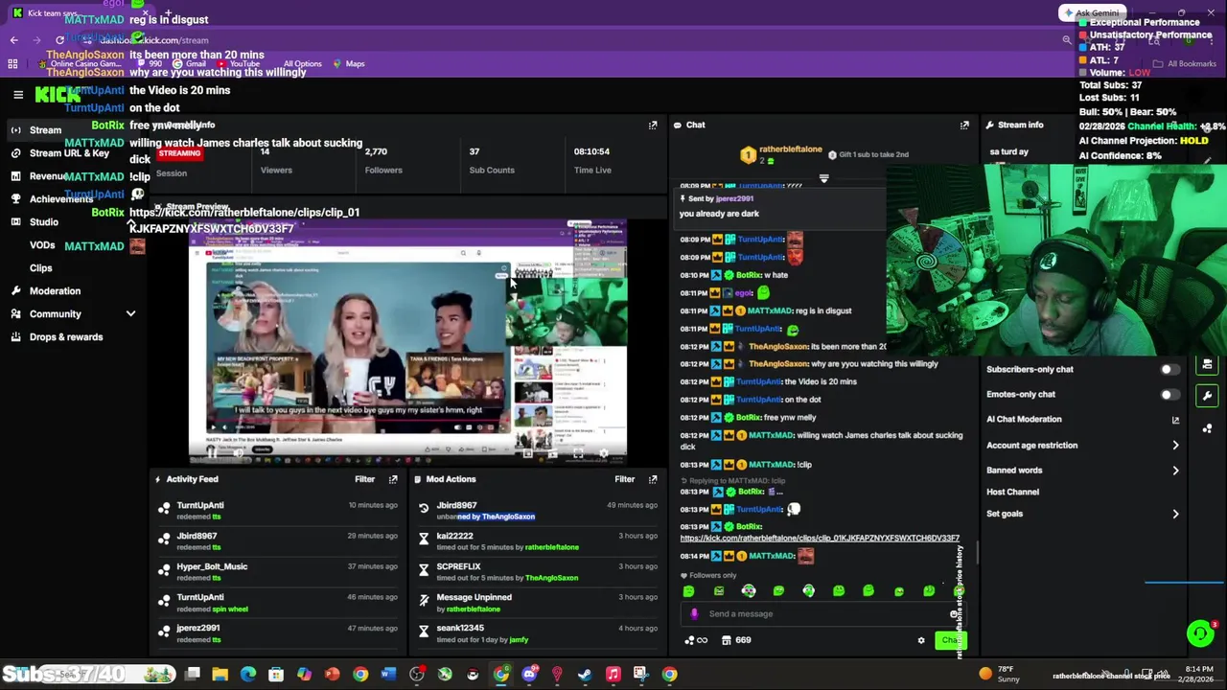Screen dimensions: 1227x690
Task: Click the Kick logo
Action: tap(58, 94)
